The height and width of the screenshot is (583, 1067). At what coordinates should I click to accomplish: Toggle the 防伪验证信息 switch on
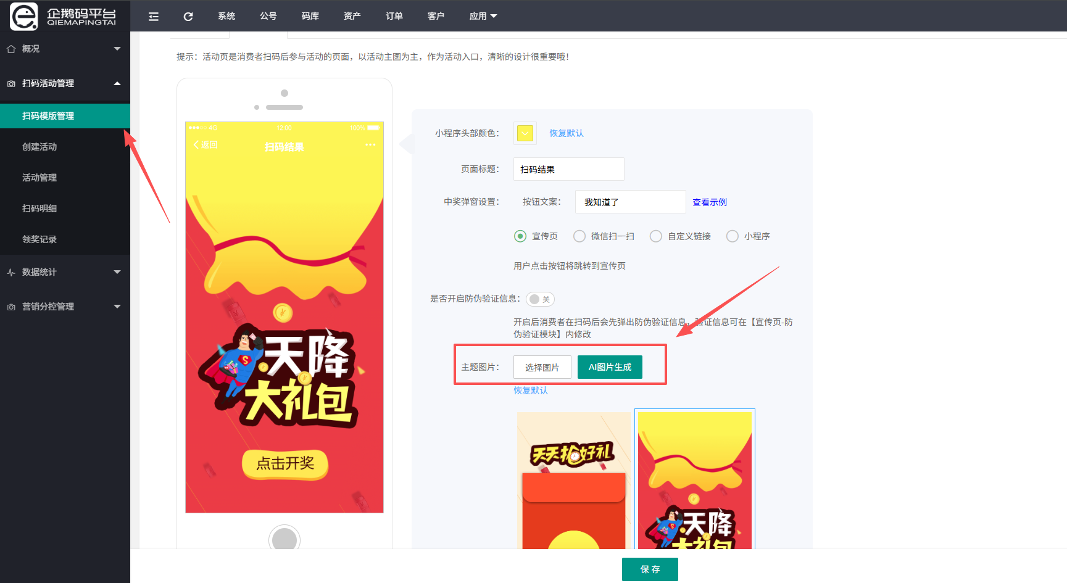coord(540,299)
